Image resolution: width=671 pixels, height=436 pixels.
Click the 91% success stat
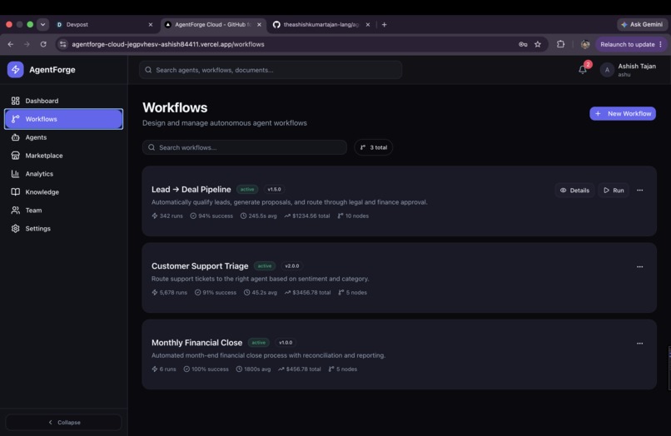[x=216, y=292]
